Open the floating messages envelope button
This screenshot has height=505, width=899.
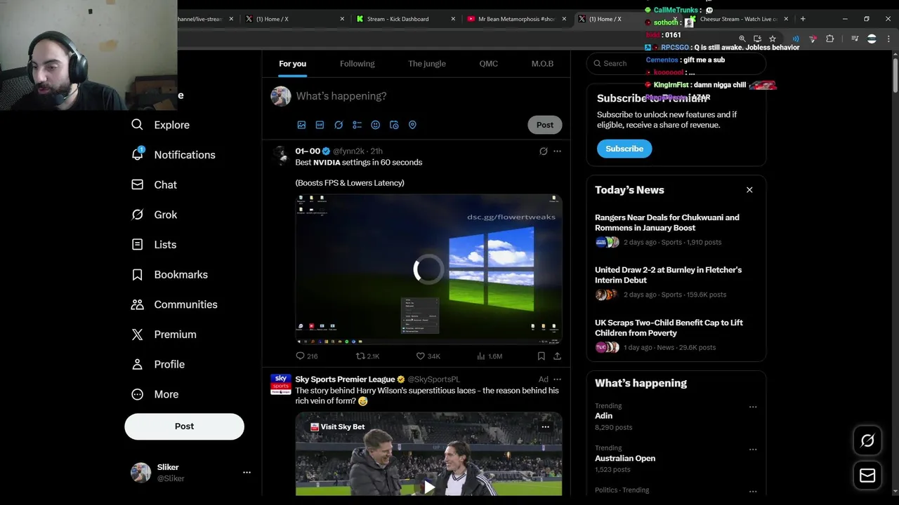click(x=867, y=476)
